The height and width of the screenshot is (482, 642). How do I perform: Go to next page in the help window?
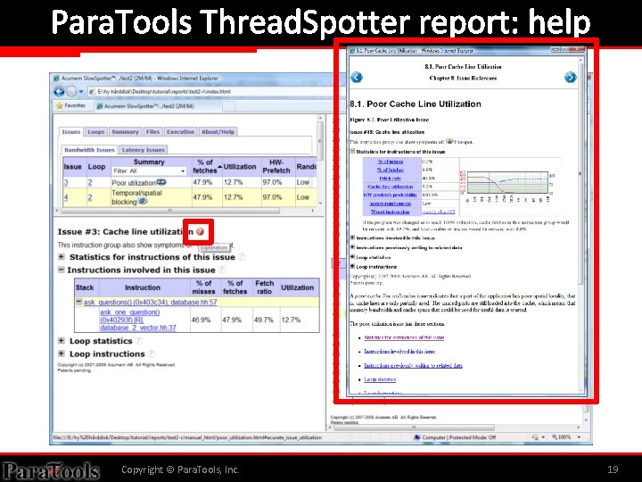(570, 77)
